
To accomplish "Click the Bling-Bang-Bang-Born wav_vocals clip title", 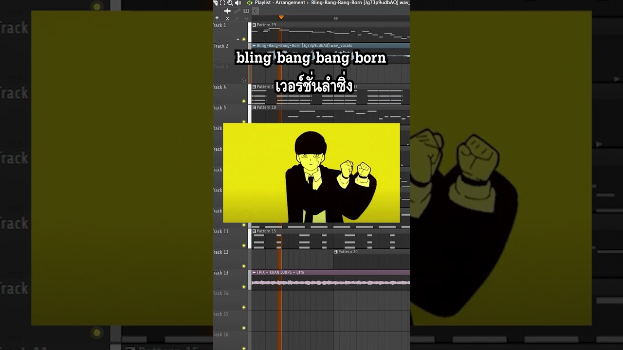I will pyautogui.click(x=304, y=46).
